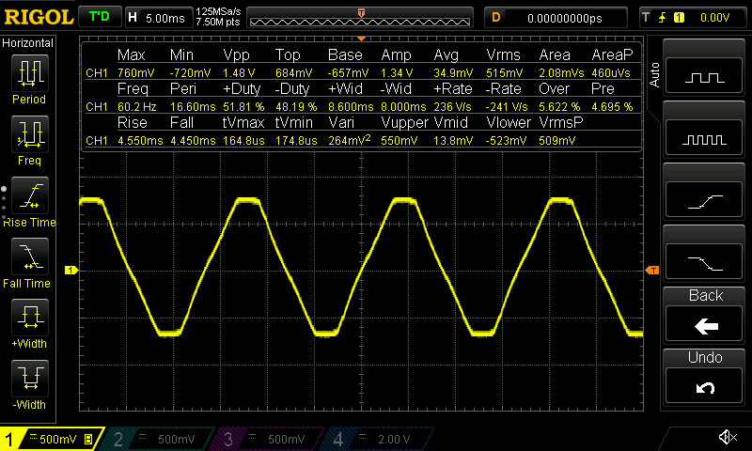The width and height of the screenshot is (752, 451).
Task: Click the Area value 2.08mVs
Action: click(x=561, y=73)
